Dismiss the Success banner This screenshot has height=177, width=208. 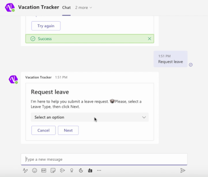tap(150, 39)
